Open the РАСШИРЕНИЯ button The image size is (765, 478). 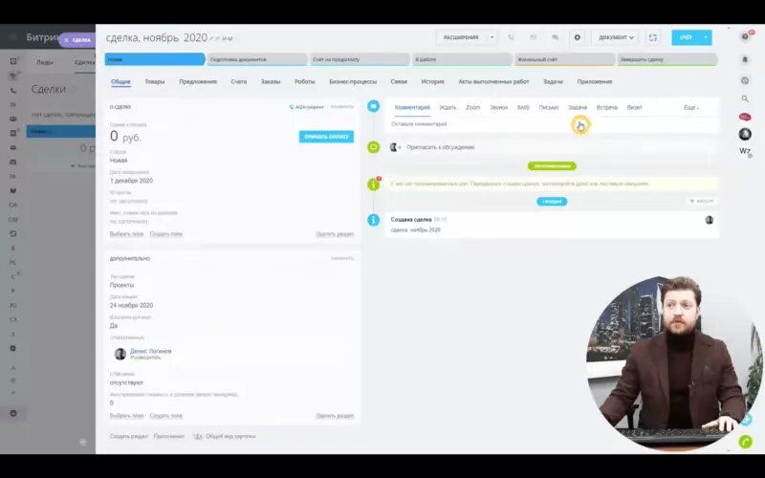point(461,37)
